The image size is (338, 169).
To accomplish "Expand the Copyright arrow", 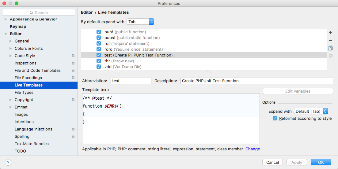I will click(x=10, y=100).
